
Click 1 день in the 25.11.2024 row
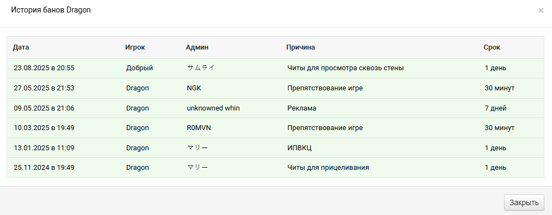click(x=495, y=168)
